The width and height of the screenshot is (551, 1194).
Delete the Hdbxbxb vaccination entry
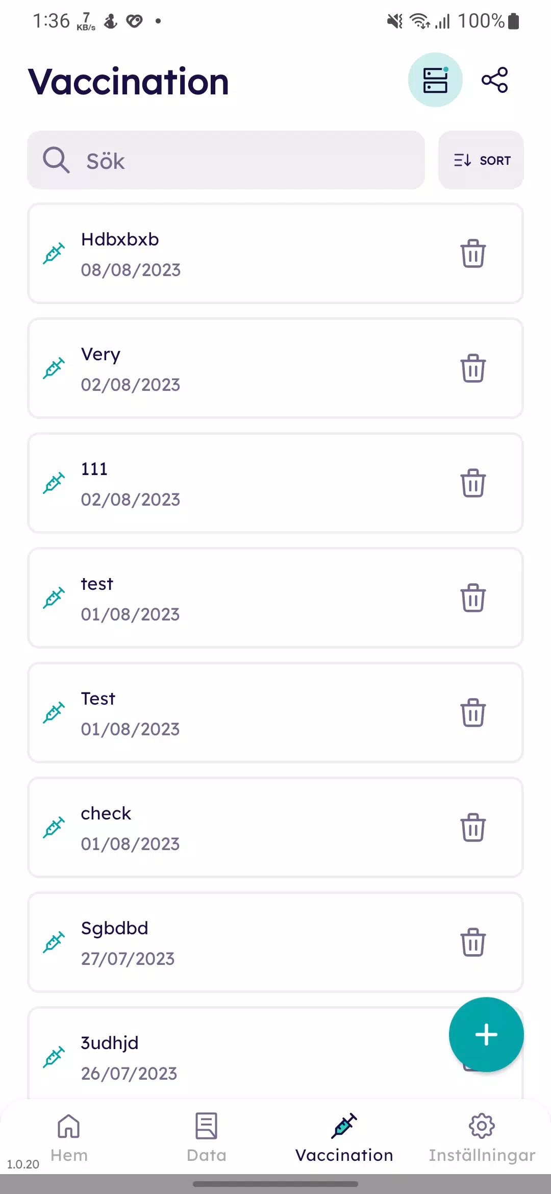click(473, 254)
